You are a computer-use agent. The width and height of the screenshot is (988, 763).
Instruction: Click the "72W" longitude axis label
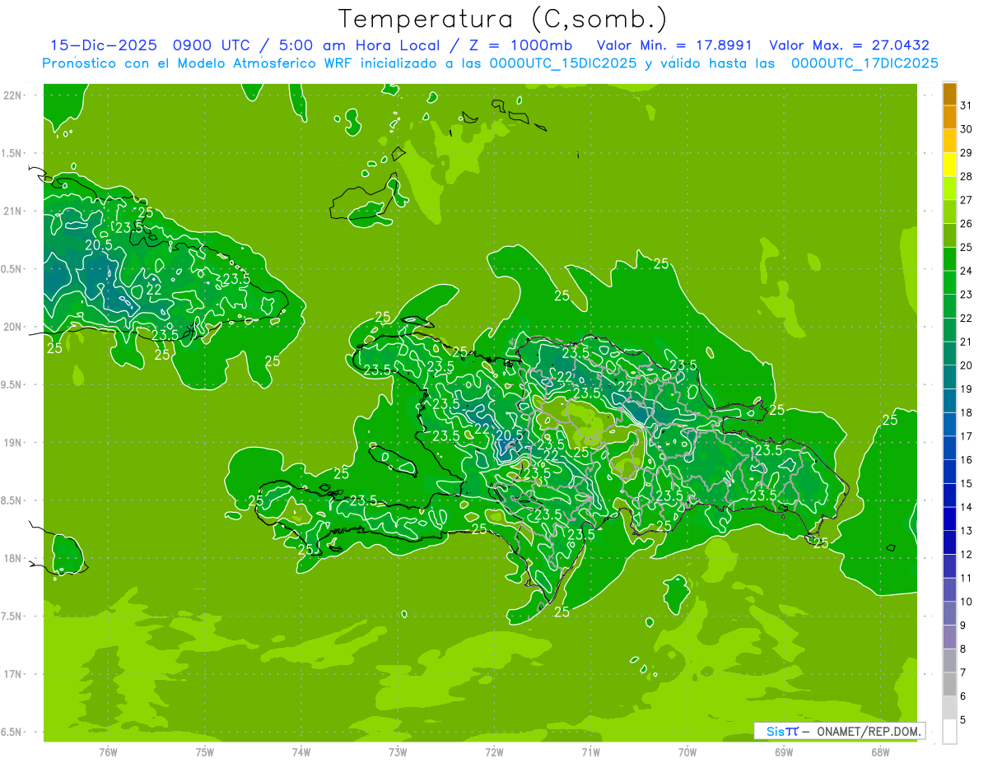[494, 751]
